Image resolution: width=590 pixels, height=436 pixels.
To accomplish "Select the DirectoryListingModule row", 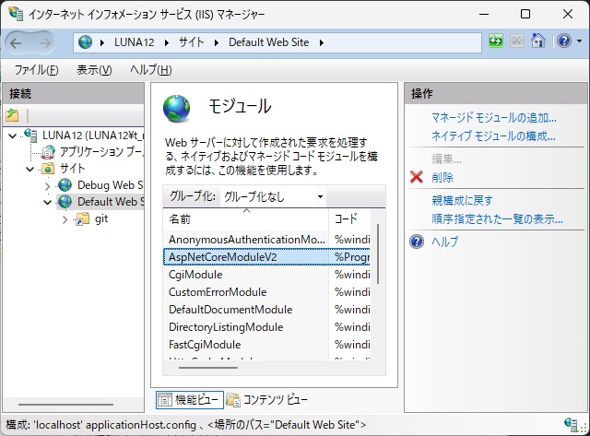I will pyautogui.click(x=266, y=327).
